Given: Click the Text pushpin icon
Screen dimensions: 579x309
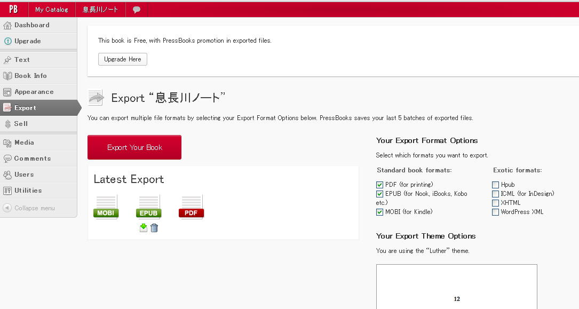Looking at the screenshot, I should [x=7, y=59].
